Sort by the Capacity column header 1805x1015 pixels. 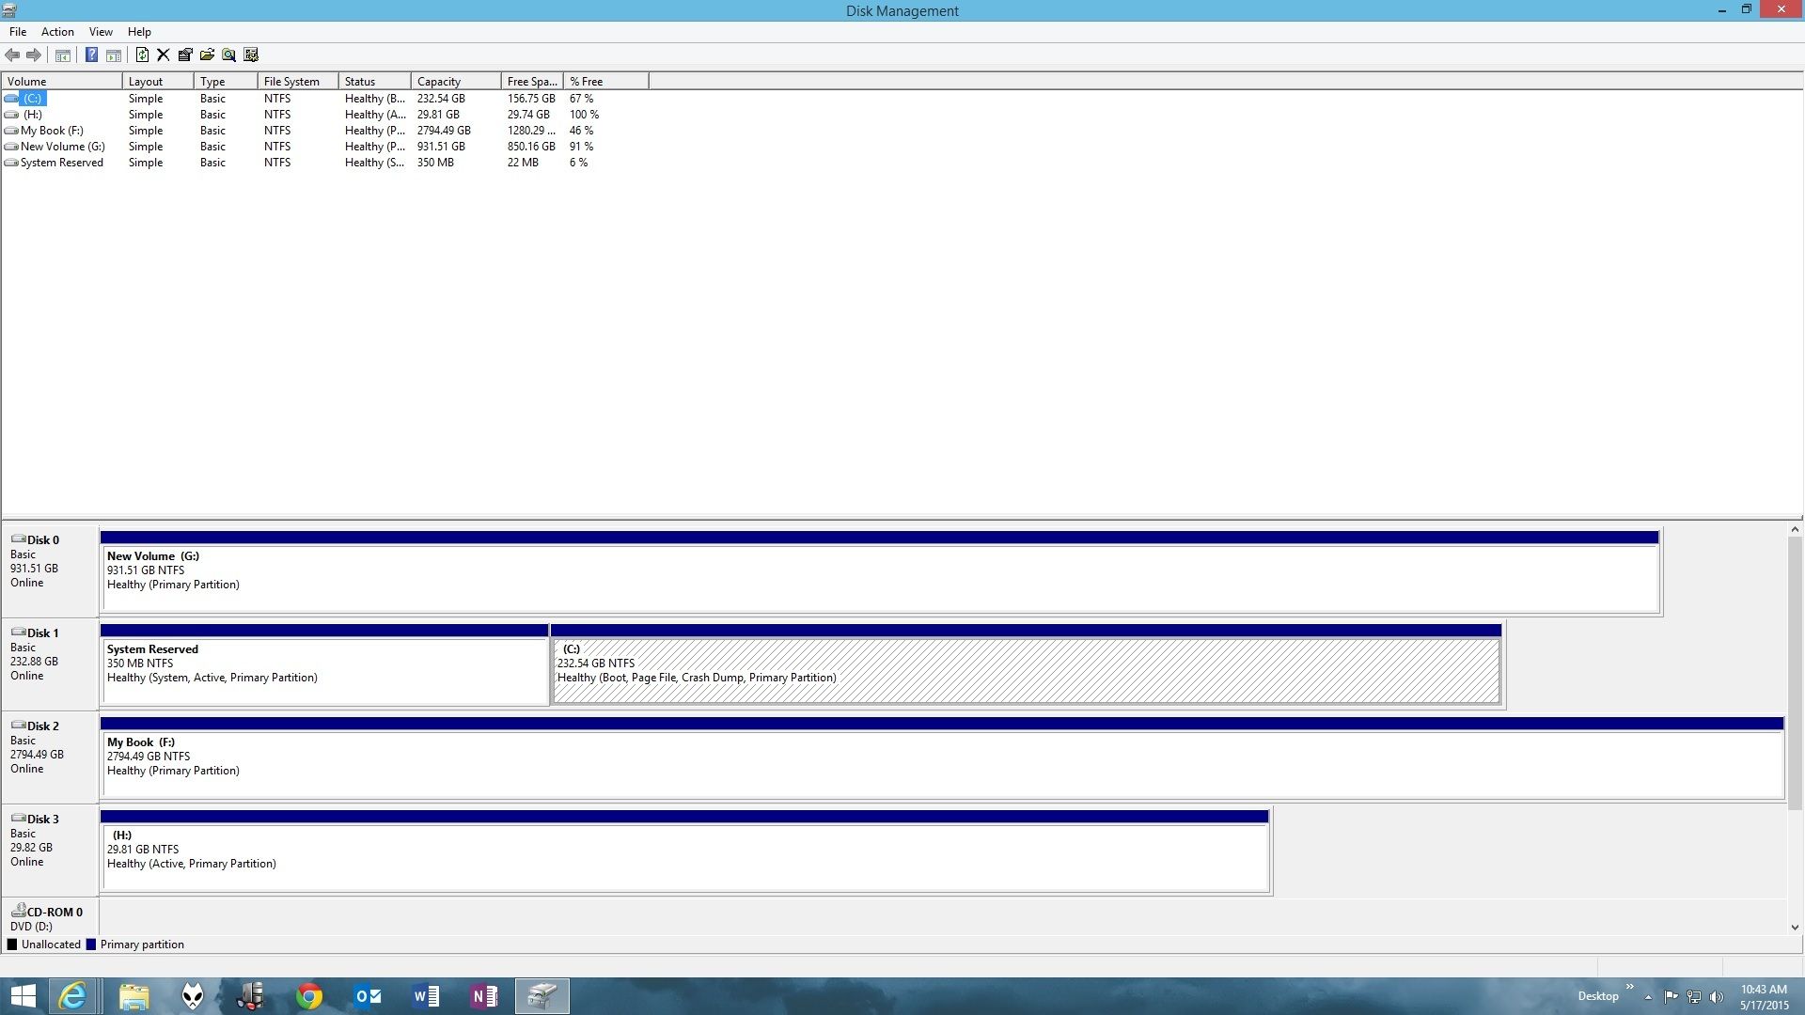coord(456,82)
